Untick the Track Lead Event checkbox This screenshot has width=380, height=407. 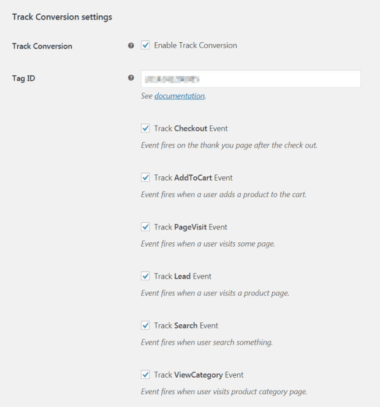[x=145, y=276]
